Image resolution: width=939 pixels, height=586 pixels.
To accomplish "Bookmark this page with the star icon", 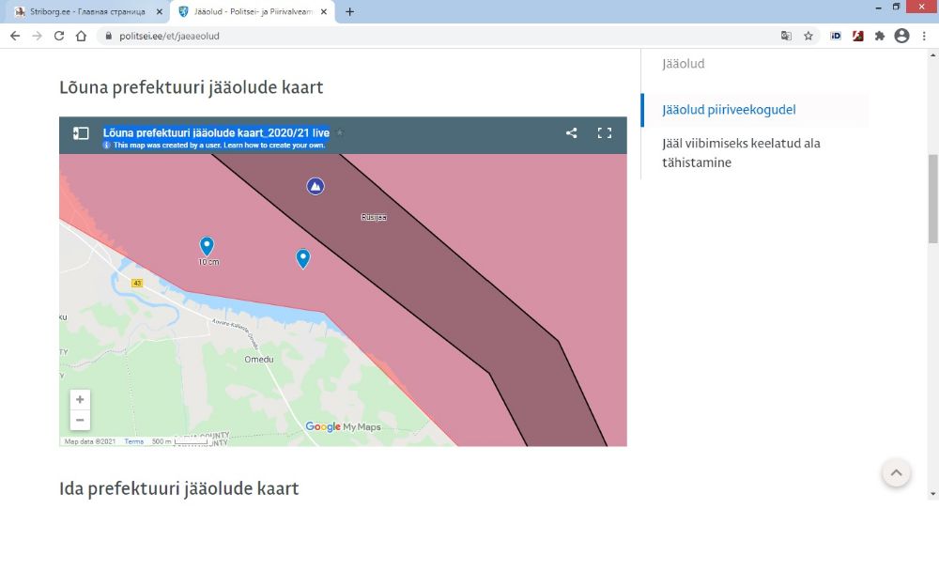I will 808,36.
